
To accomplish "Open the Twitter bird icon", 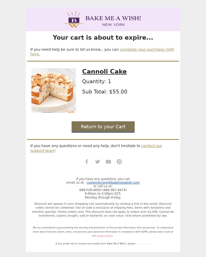I will coord(98,162).
